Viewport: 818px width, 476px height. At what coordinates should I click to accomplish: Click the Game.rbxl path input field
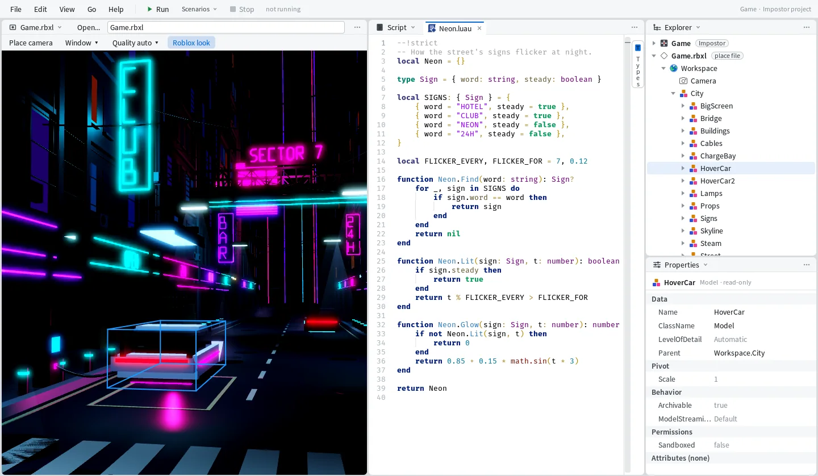point(226,27)
